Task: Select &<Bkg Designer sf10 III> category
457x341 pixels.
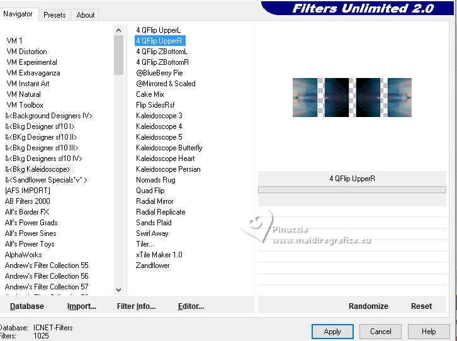Action: pos(42,148)
